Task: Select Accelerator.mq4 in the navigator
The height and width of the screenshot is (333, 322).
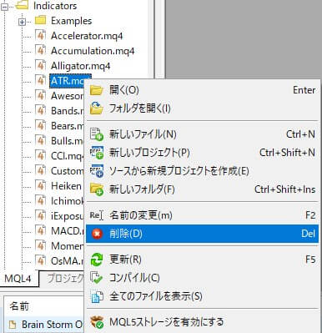Action: click(x=87, y=36)
